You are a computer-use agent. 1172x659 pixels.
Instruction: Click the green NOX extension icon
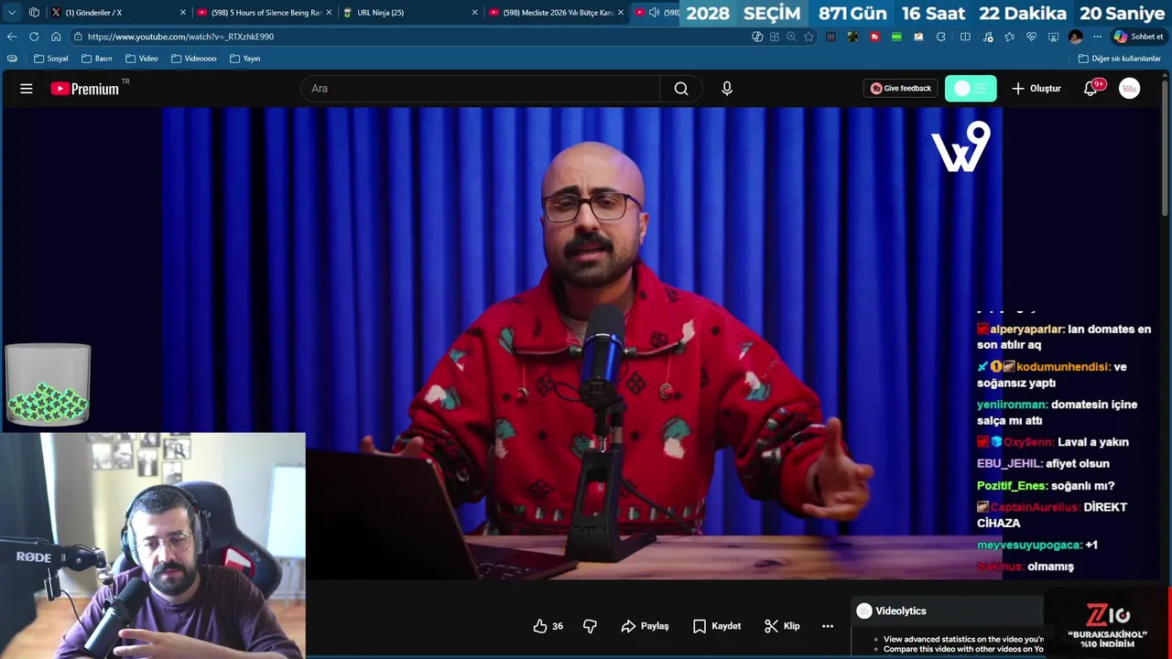pyautogui.click(x=896, y=37)
